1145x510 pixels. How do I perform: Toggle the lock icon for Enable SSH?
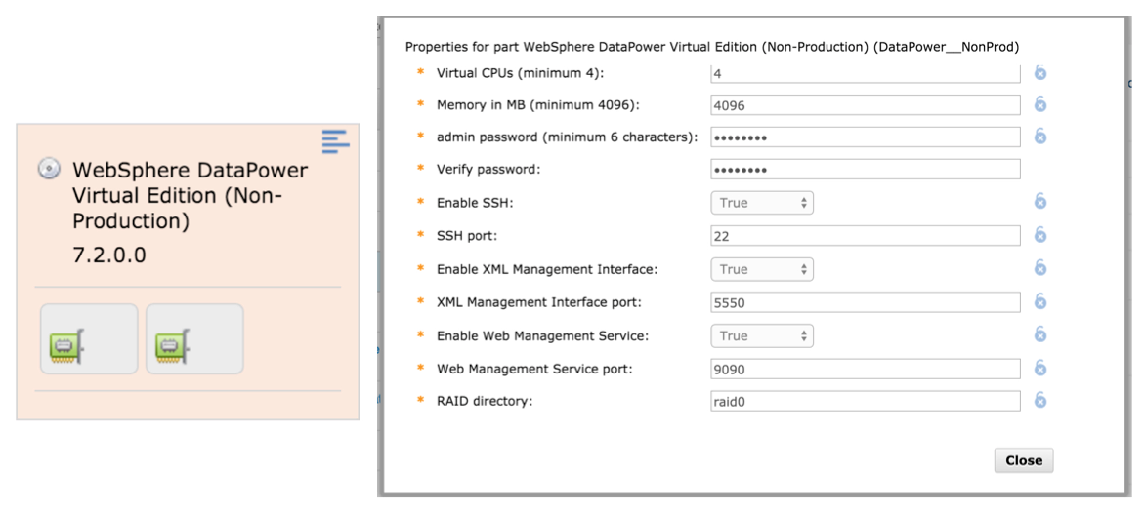coord(1040,201)
